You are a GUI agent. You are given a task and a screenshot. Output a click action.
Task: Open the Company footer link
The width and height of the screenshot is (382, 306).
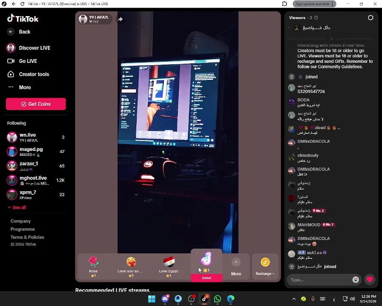point(20,221)
